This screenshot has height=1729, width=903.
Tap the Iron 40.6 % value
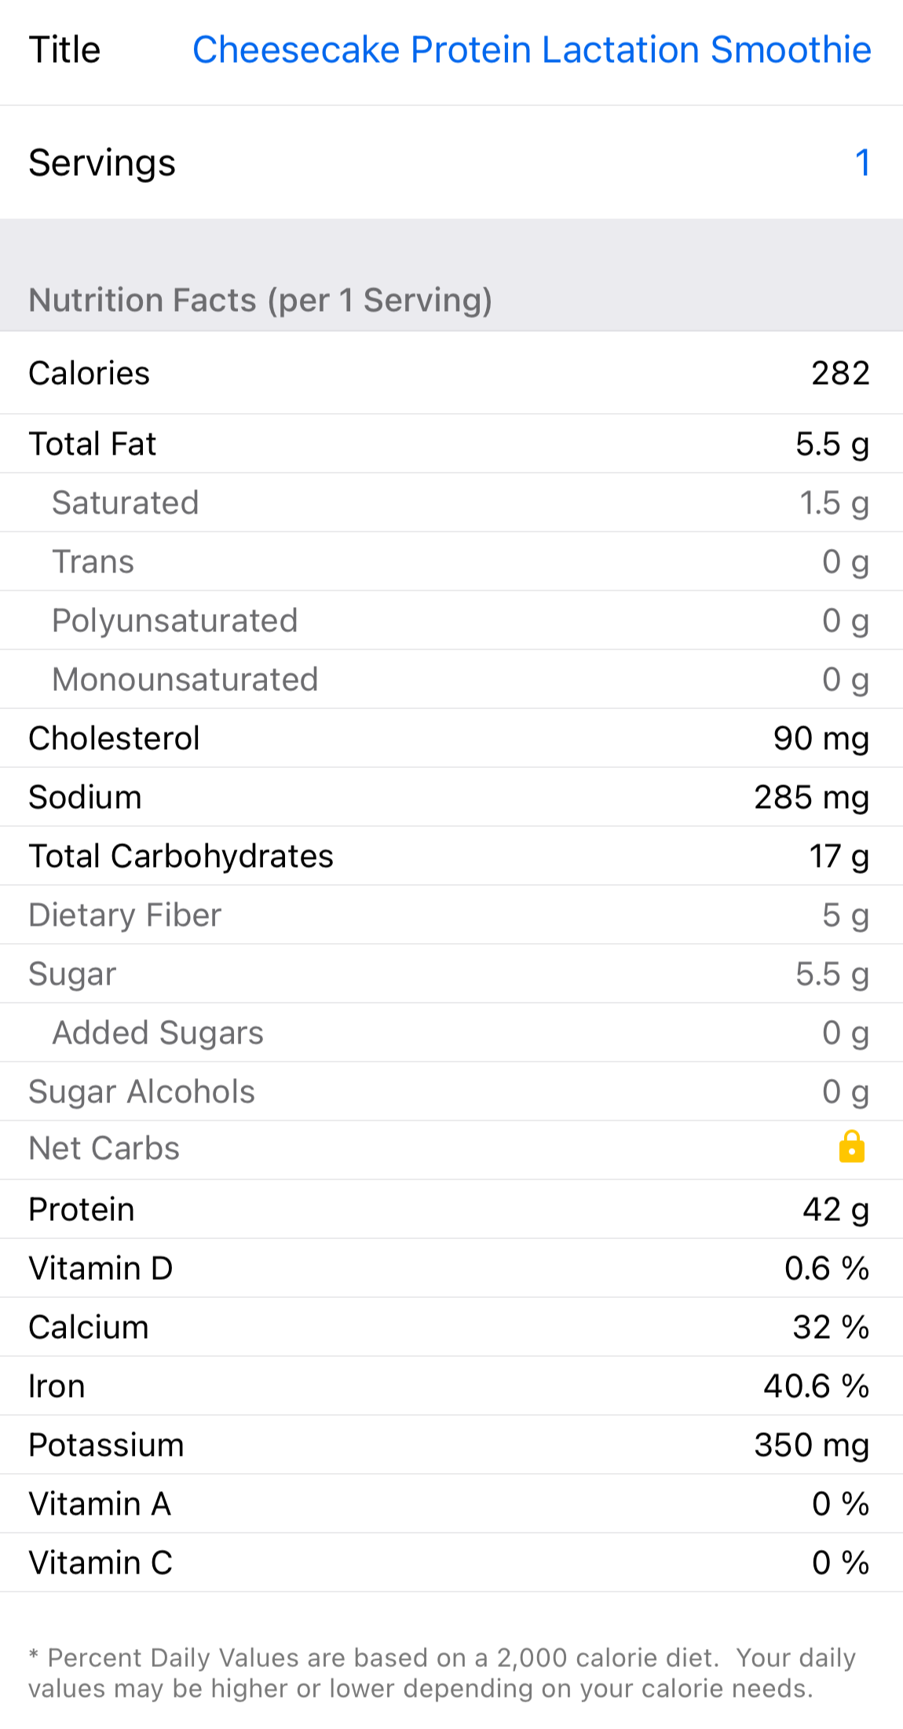(816, 1386)
